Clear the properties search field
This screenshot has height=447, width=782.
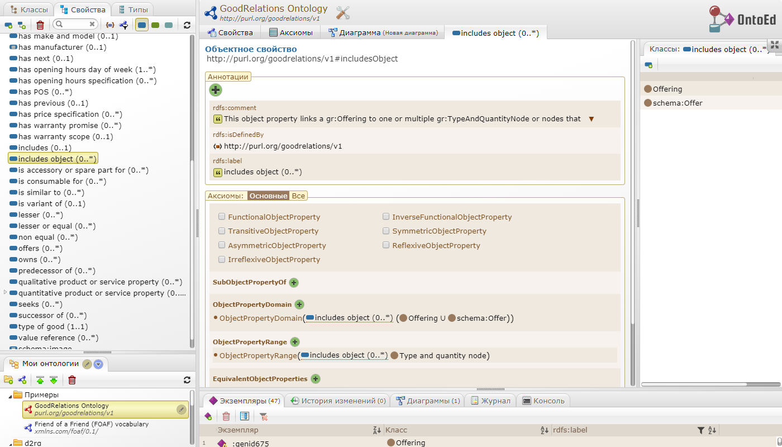point(92,25)
